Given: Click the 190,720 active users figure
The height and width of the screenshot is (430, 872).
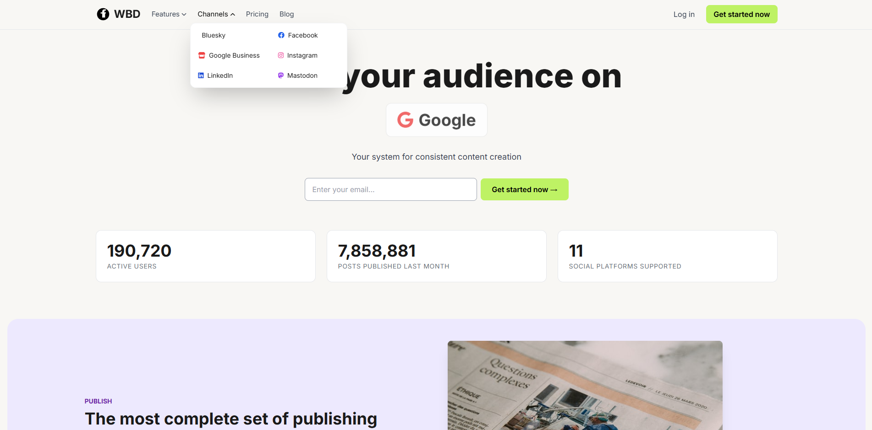Looking at the screenshot, I should 139,251.
